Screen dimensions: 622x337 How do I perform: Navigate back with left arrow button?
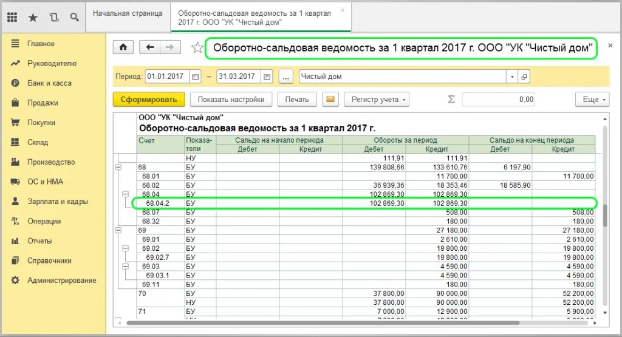coord(150,47)
